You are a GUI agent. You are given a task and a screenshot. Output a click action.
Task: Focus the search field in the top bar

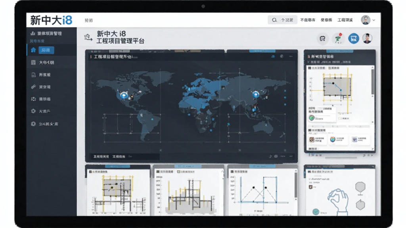tap(282, 20)
